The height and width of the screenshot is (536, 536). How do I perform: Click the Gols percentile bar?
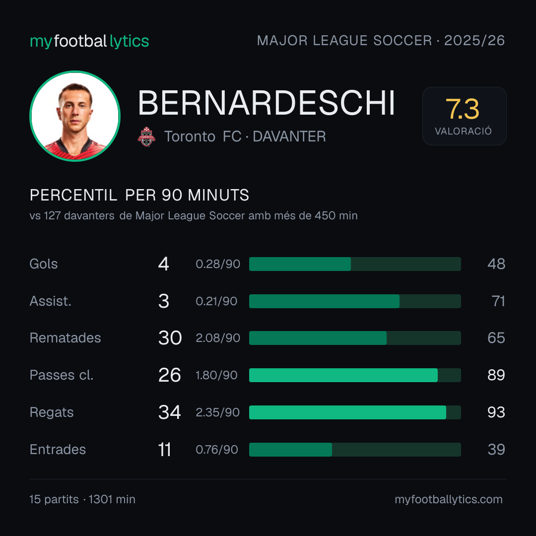pos(355,264)
